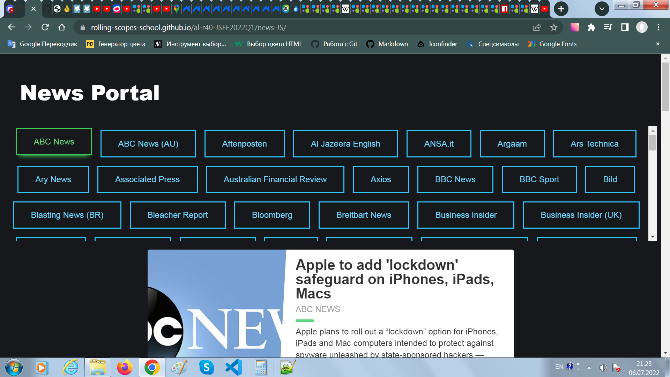
Task: Open a new tab with plus button
Action: point(561,9)
